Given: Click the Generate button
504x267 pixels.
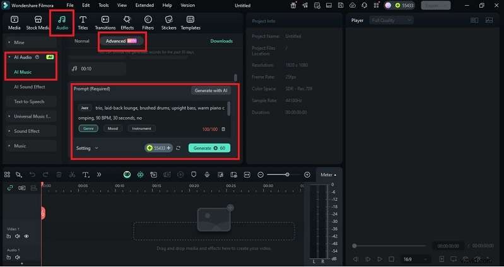Looking at the screenshot, I should (x=209, y=148).
